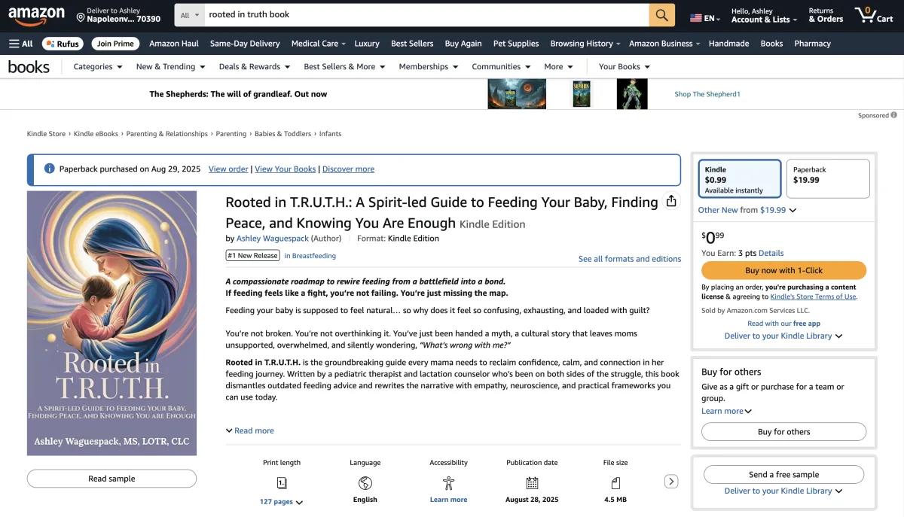Click the Read sample button
The height and width of the screenshot is (517, 904).
(111, 479)
